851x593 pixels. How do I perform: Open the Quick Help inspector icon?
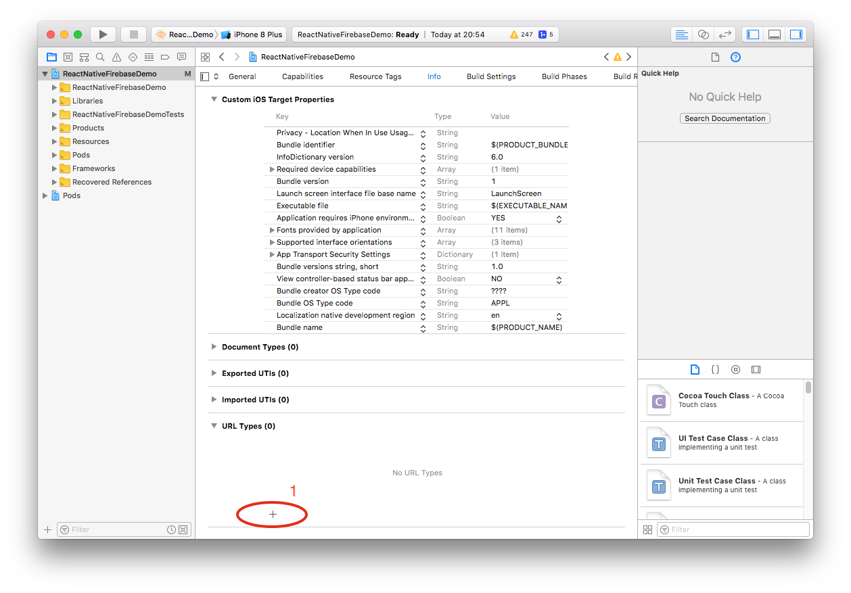[735, 57]
